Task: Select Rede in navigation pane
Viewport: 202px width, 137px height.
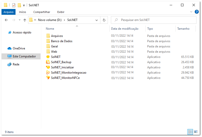Action: (x=16, y=64)
